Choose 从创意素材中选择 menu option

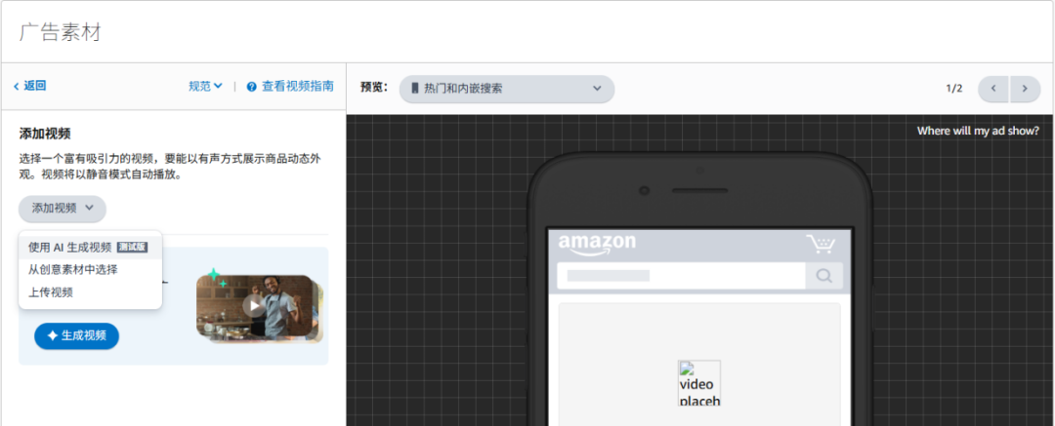pos(90,270)
